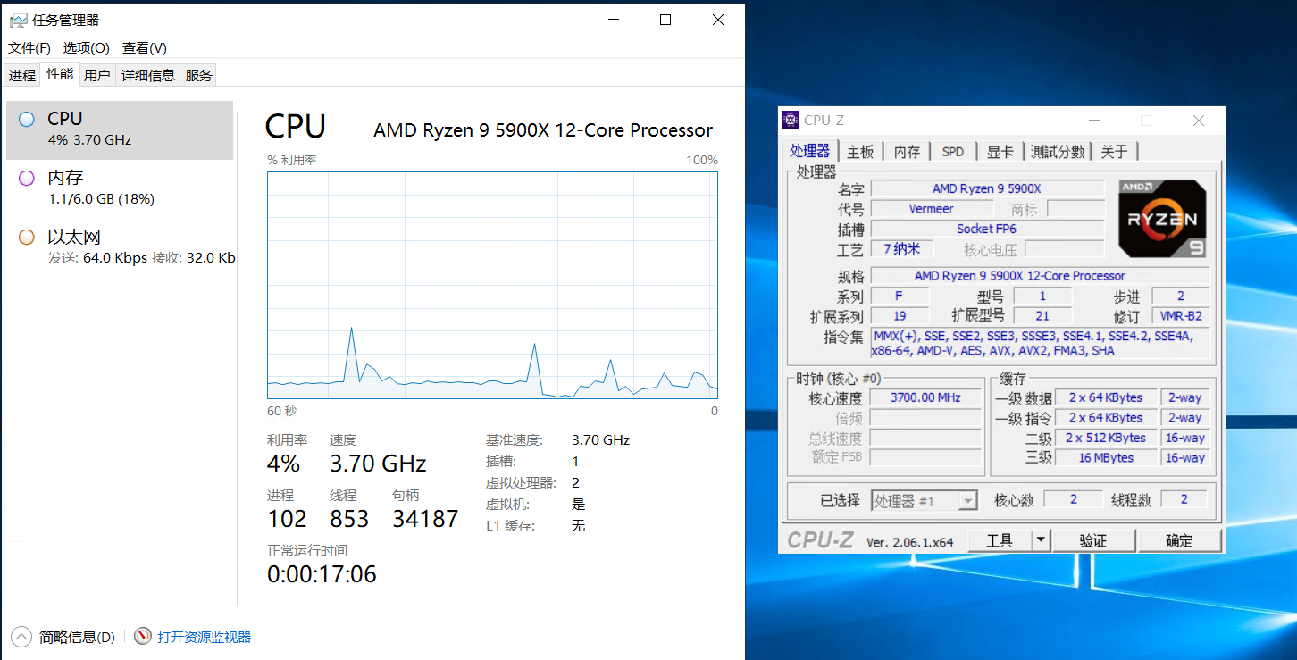Open the 选项(O) menu
Viewport: 1297px width, 660px height.
[x=87, y=48]
